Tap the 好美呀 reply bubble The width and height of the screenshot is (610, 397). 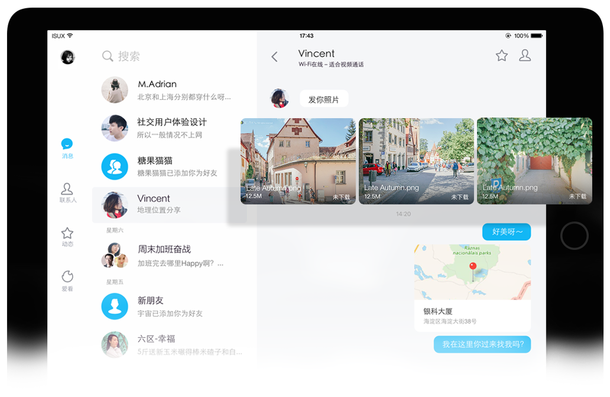click(x=507, y=232)
